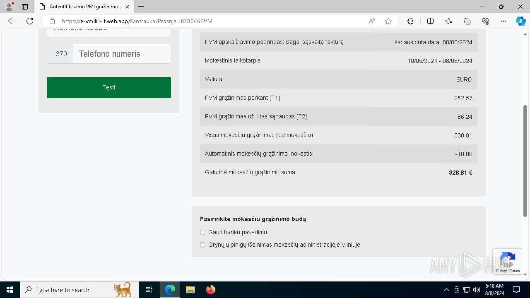
Task: Click the final amount 328.81 €
Action: tap(460, 173)
